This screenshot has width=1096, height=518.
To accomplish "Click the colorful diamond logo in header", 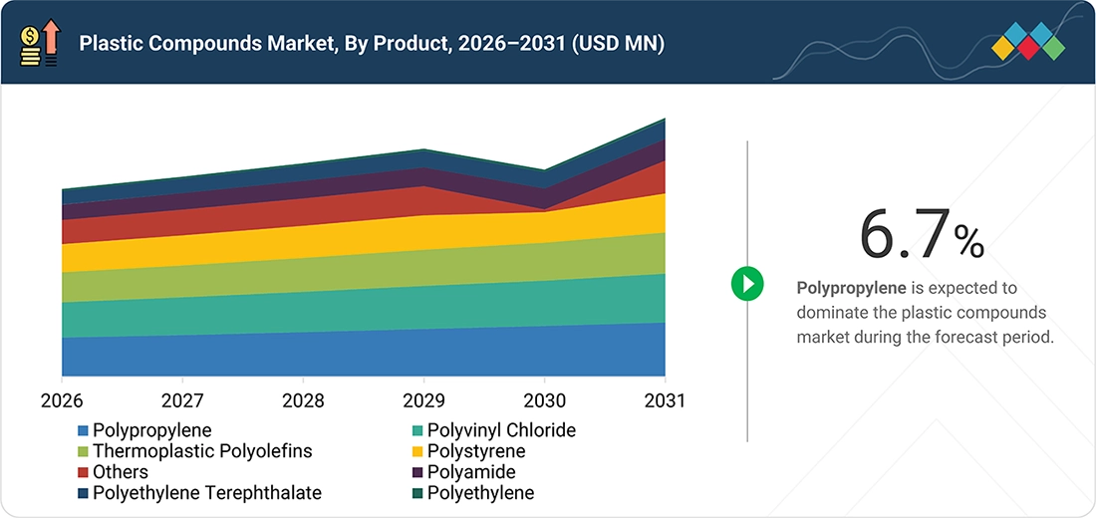I will pos(1028,41).
